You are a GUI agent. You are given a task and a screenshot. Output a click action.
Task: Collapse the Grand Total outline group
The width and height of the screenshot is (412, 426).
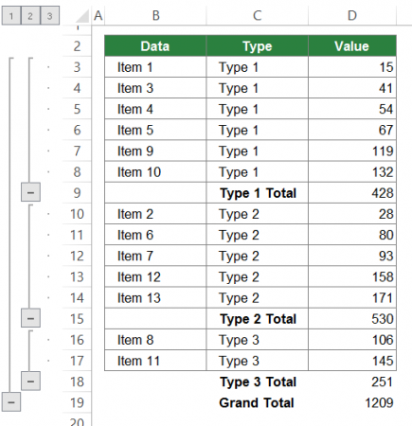point(11,402)
